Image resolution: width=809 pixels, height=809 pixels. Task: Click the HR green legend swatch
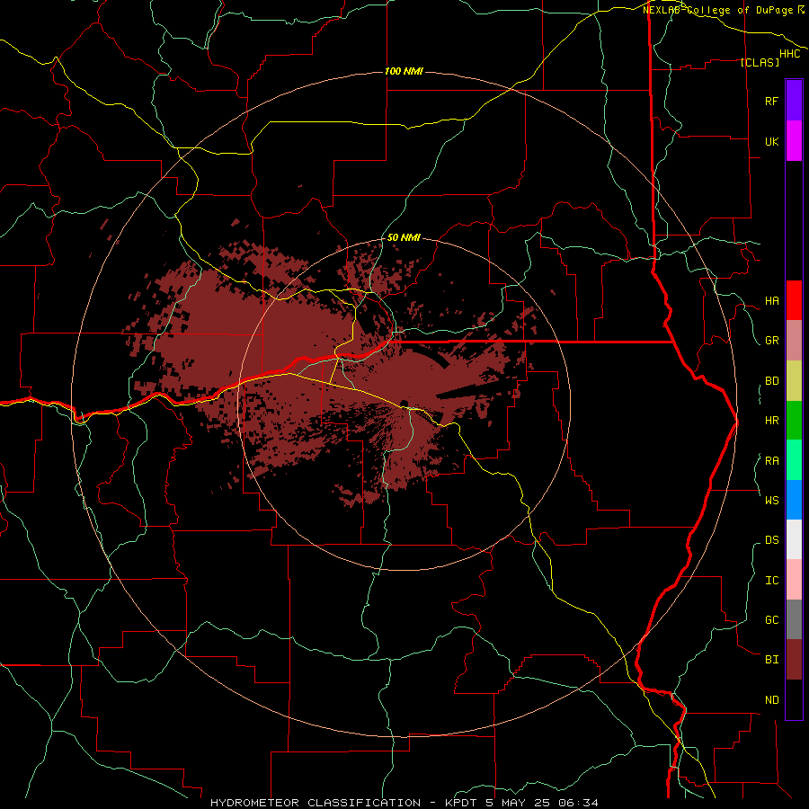coord(794,421)
